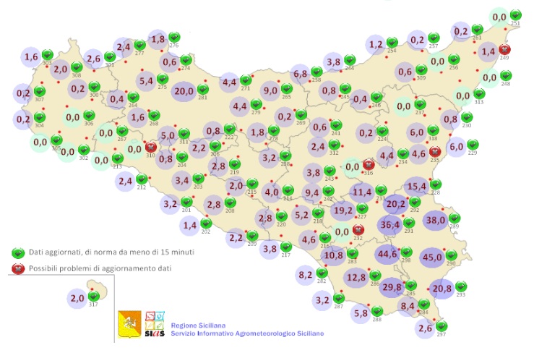
Task: Click the SIAS logo
Action: (155, 323)
